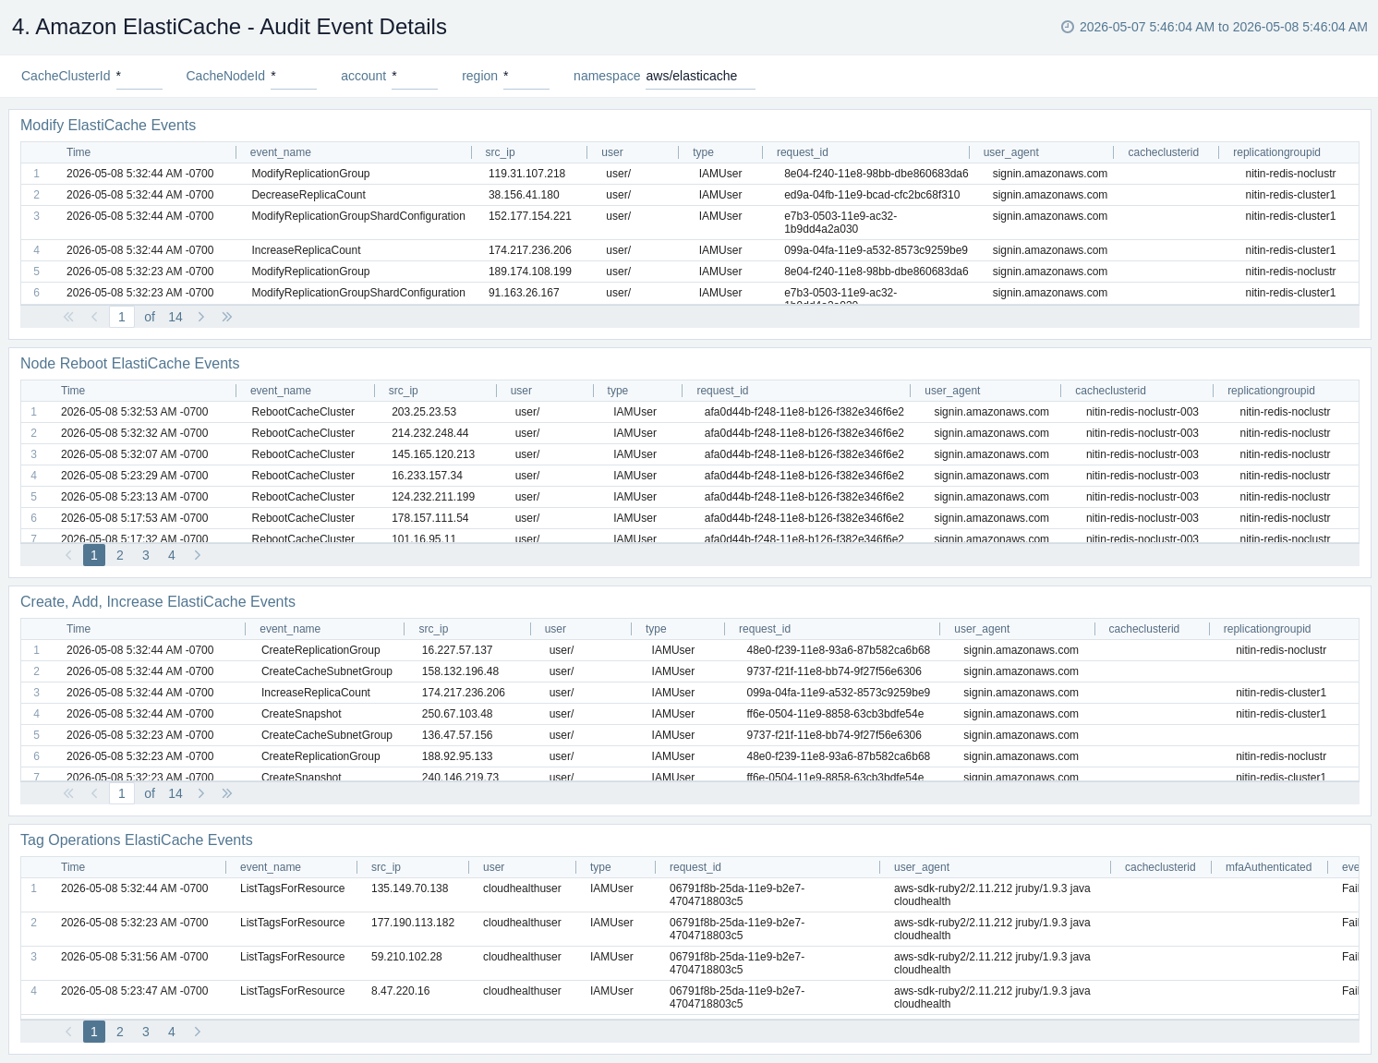
Task: Select cloudhealthuser in row with IP 8.47.220.16
Action: point(522,991)
